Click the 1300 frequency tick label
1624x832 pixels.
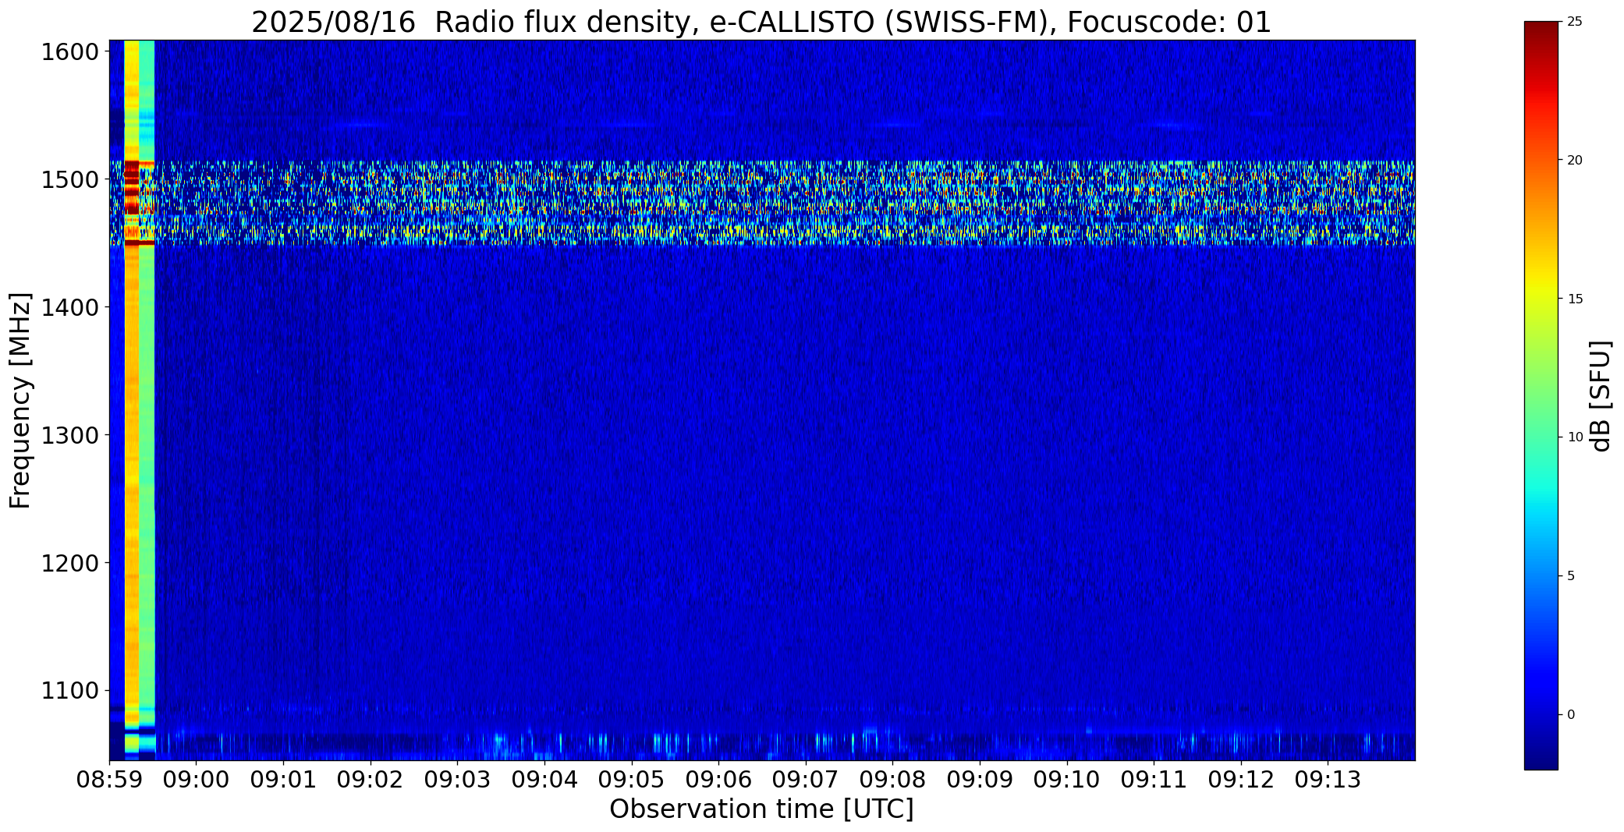(x=69, y=435)
